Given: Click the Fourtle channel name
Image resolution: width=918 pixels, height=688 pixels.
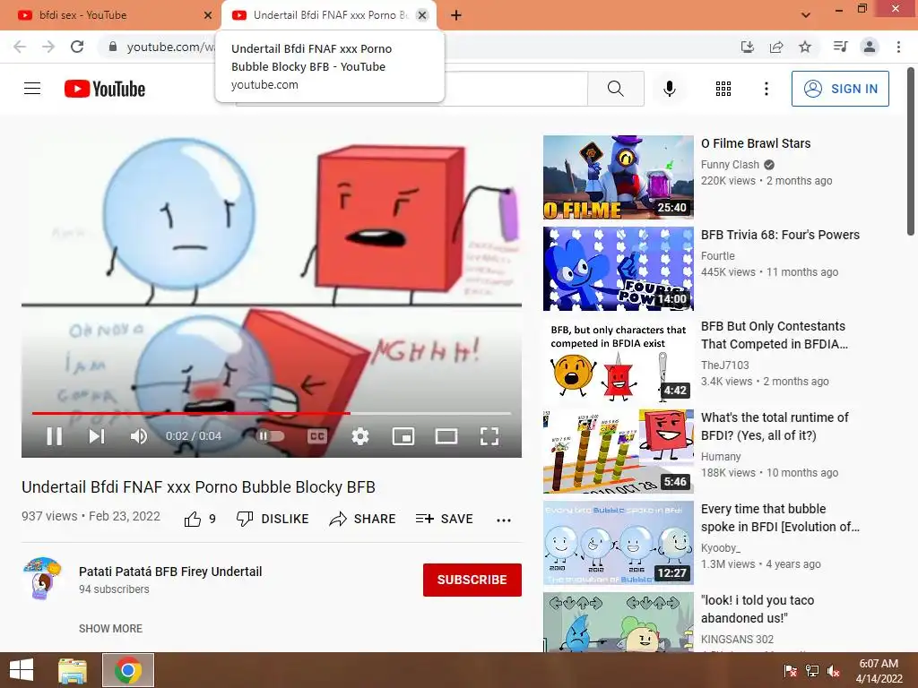Looking at the screenshot, I should [718, 255].
